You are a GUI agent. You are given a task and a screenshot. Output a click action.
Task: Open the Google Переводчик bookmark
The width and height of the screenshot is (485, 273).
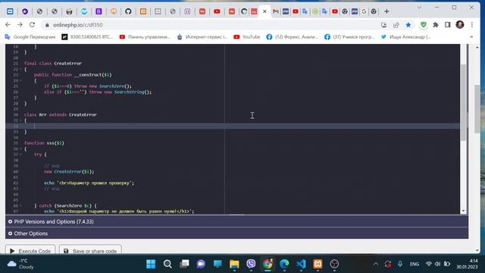pyautogui.click(x=30, y=37)
